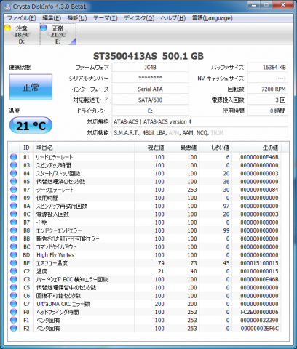Click the status orb for attribute C3 ハードウェア ECC
The height and width of the screenshot is (349, 297).
click(x=14, y=279)
